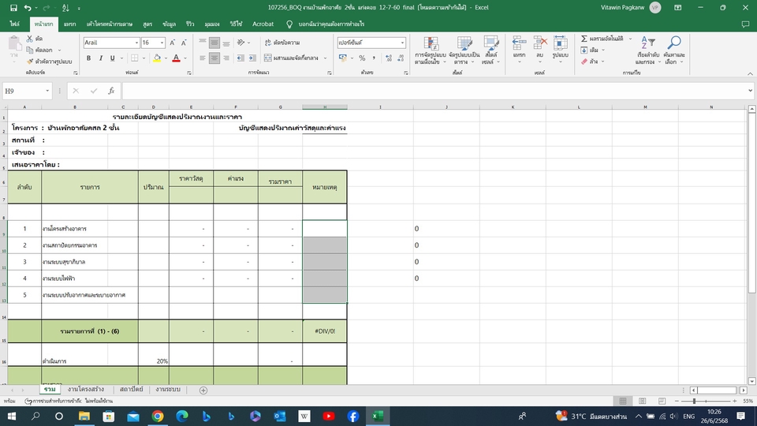Add a new sheet with plus button

point(203,390)
